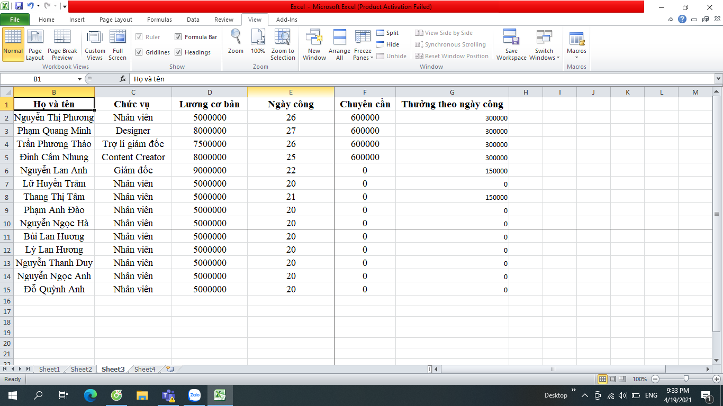The width and height of the screenshot is (723, 406).
Task: Open notification center in taskbar
Action: [x=706, y=395]
